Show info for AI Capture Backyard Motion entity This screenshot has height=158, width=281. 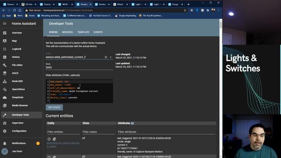tap(49, 139)
